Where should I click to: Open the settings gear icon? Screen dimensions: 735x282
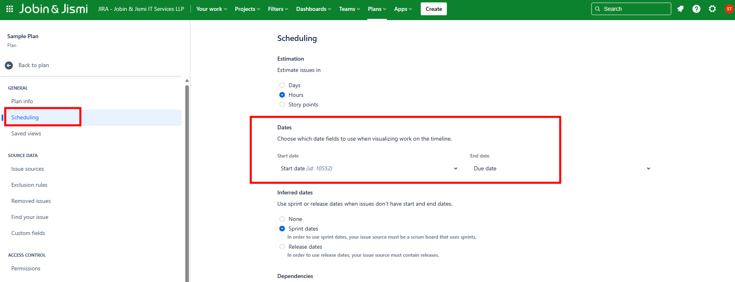712,9
